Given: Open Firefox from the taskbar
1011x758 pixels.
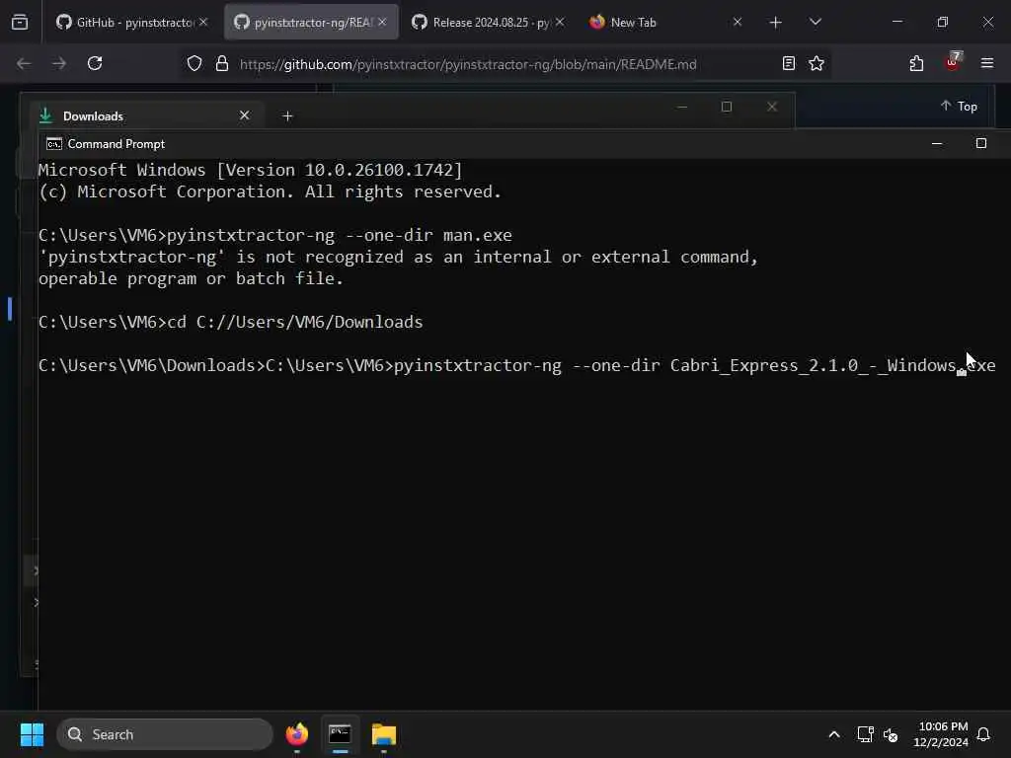Looking at the screenshot, I should click(x=296, y=734).
